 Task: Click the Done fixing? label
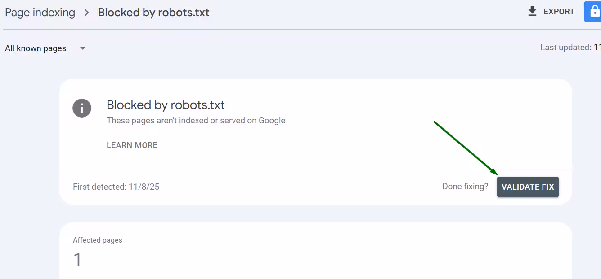465,186
